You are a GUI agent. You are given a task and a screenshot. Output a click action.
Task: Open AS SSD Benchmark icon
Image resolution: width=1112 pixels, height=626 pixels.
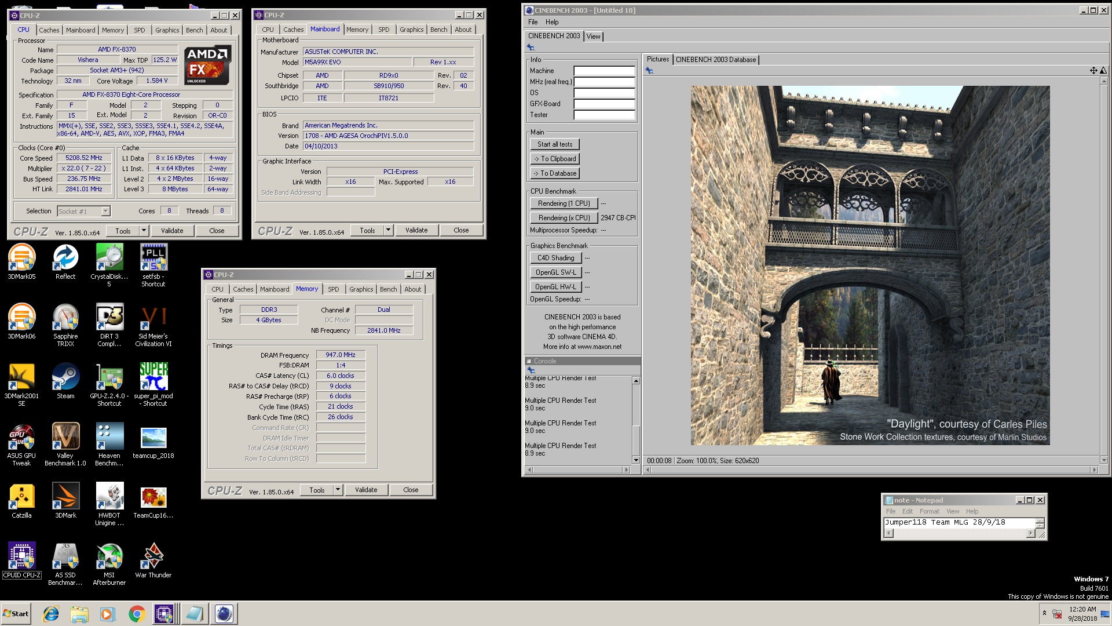(65, 564)
